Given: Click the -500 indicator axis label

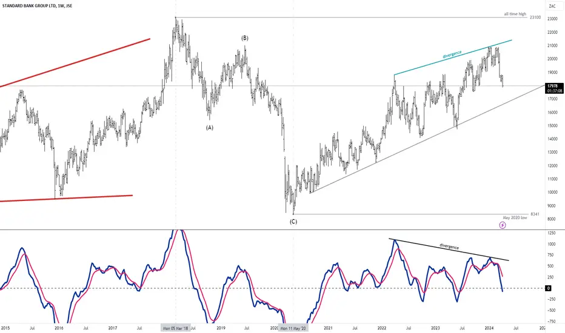Looking at the screenshot, I should pos(552,311).
